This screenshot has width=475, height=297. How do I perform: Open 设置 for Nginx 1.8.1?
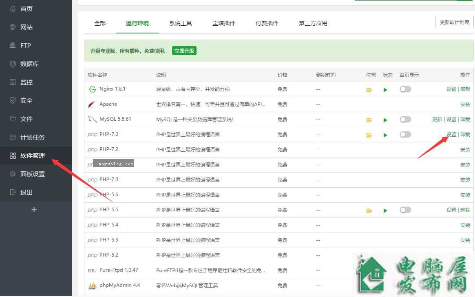coord(451,89)
